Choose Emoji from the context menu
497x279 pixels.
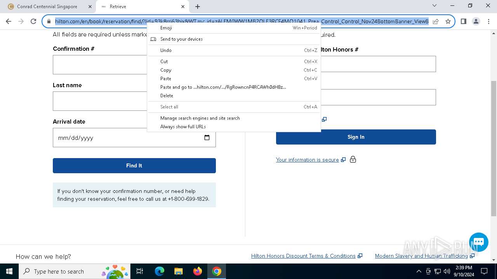(x=234, y=28)
